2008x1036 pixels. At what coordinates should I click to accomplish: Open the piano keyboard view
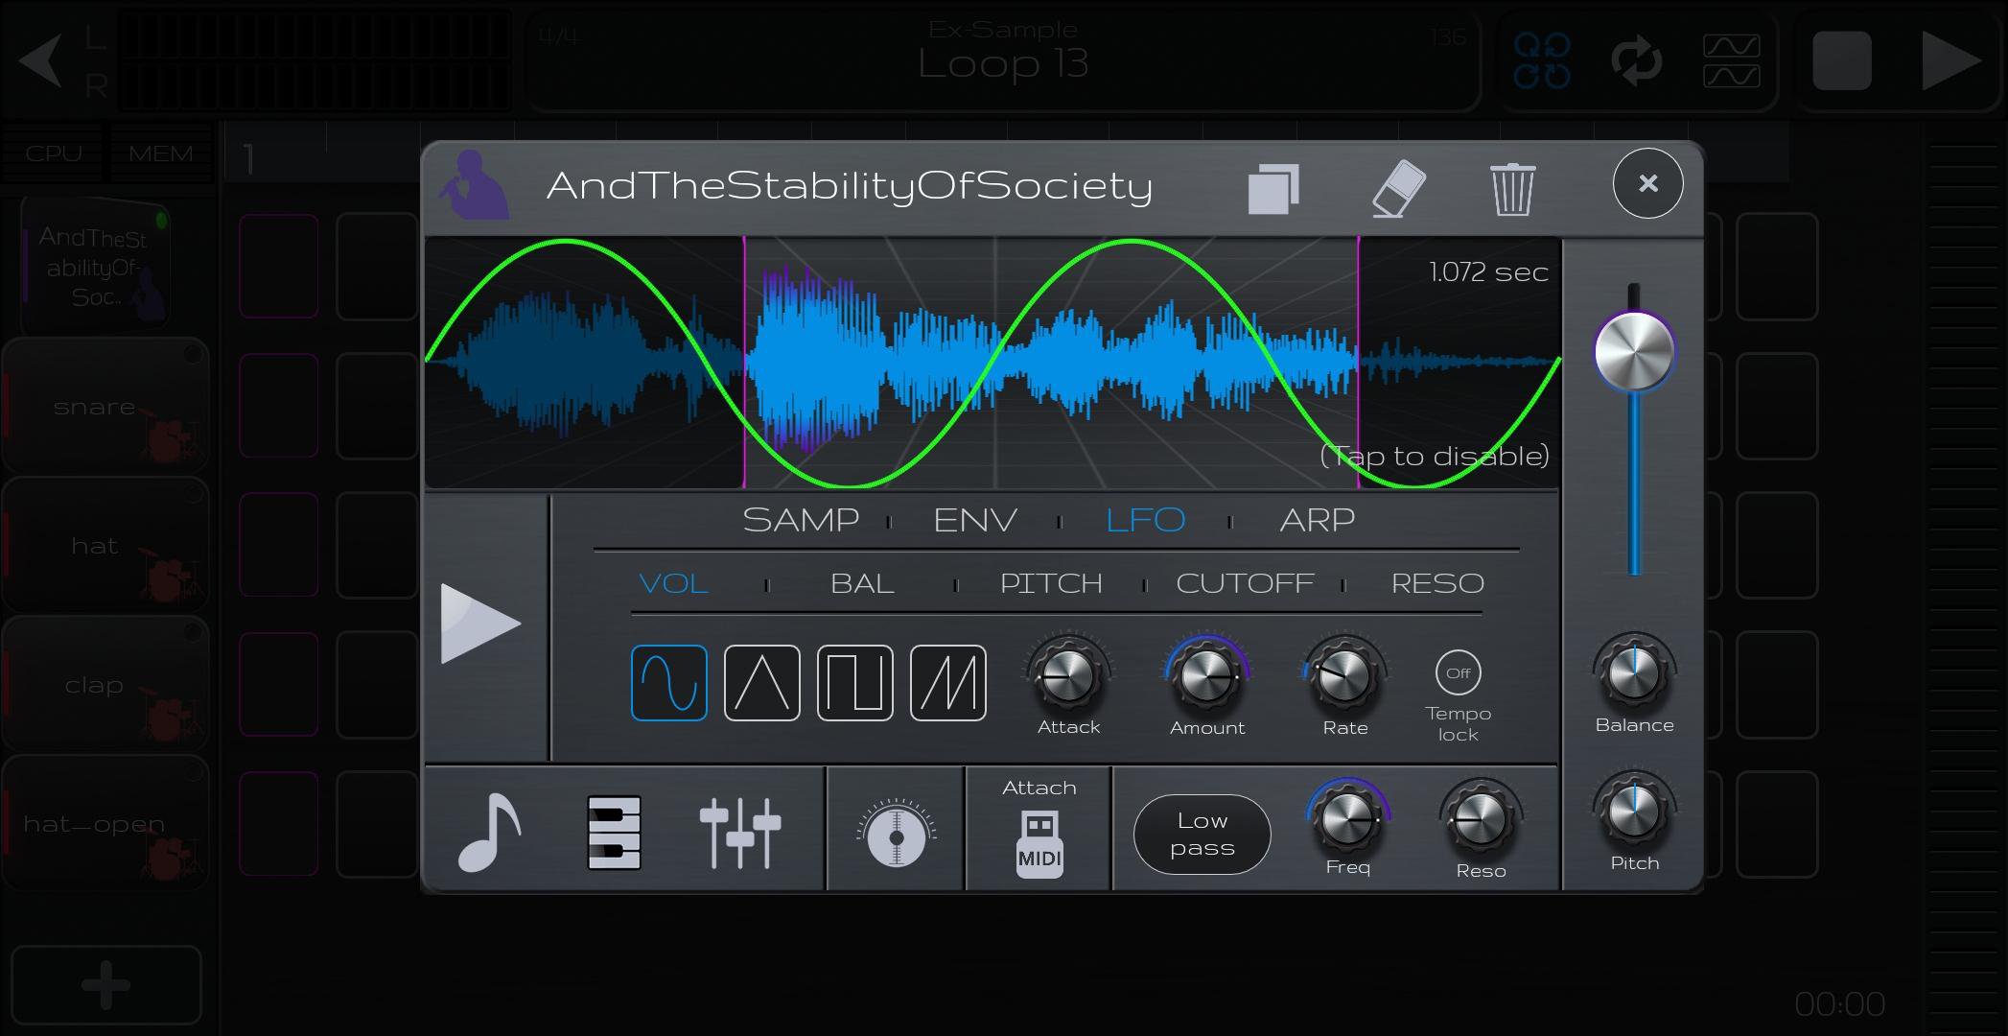click(x=614, y=832)
